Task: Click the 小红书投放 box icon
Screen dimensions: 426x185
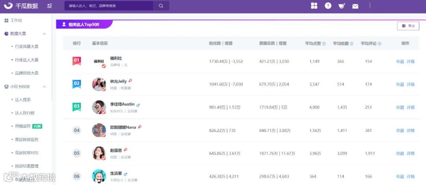Action: click(7, 86)
